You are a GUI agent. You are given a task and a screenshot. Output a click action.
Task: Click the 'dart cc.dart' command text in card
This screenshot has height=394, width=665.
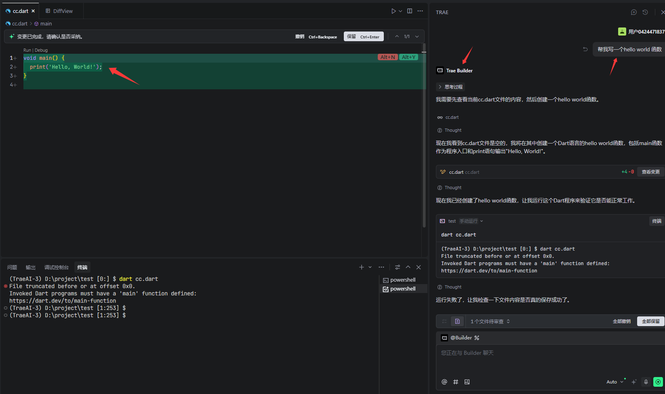(459, 235)
